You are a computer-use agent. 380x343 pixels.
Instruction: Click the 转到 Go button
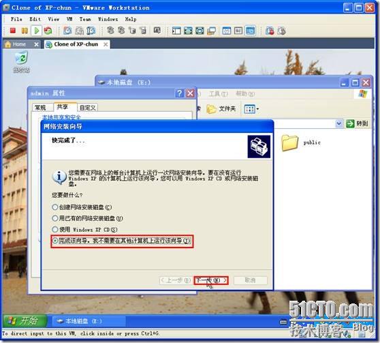[x=358, y=123]
